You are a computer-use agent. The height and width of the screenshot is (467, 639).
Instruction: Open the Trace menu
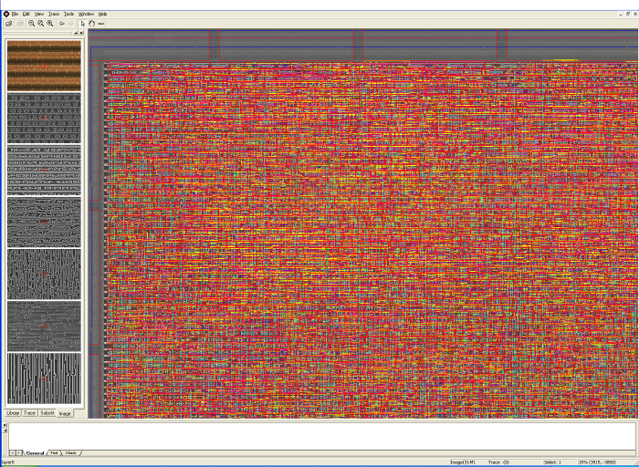(54, 15)
